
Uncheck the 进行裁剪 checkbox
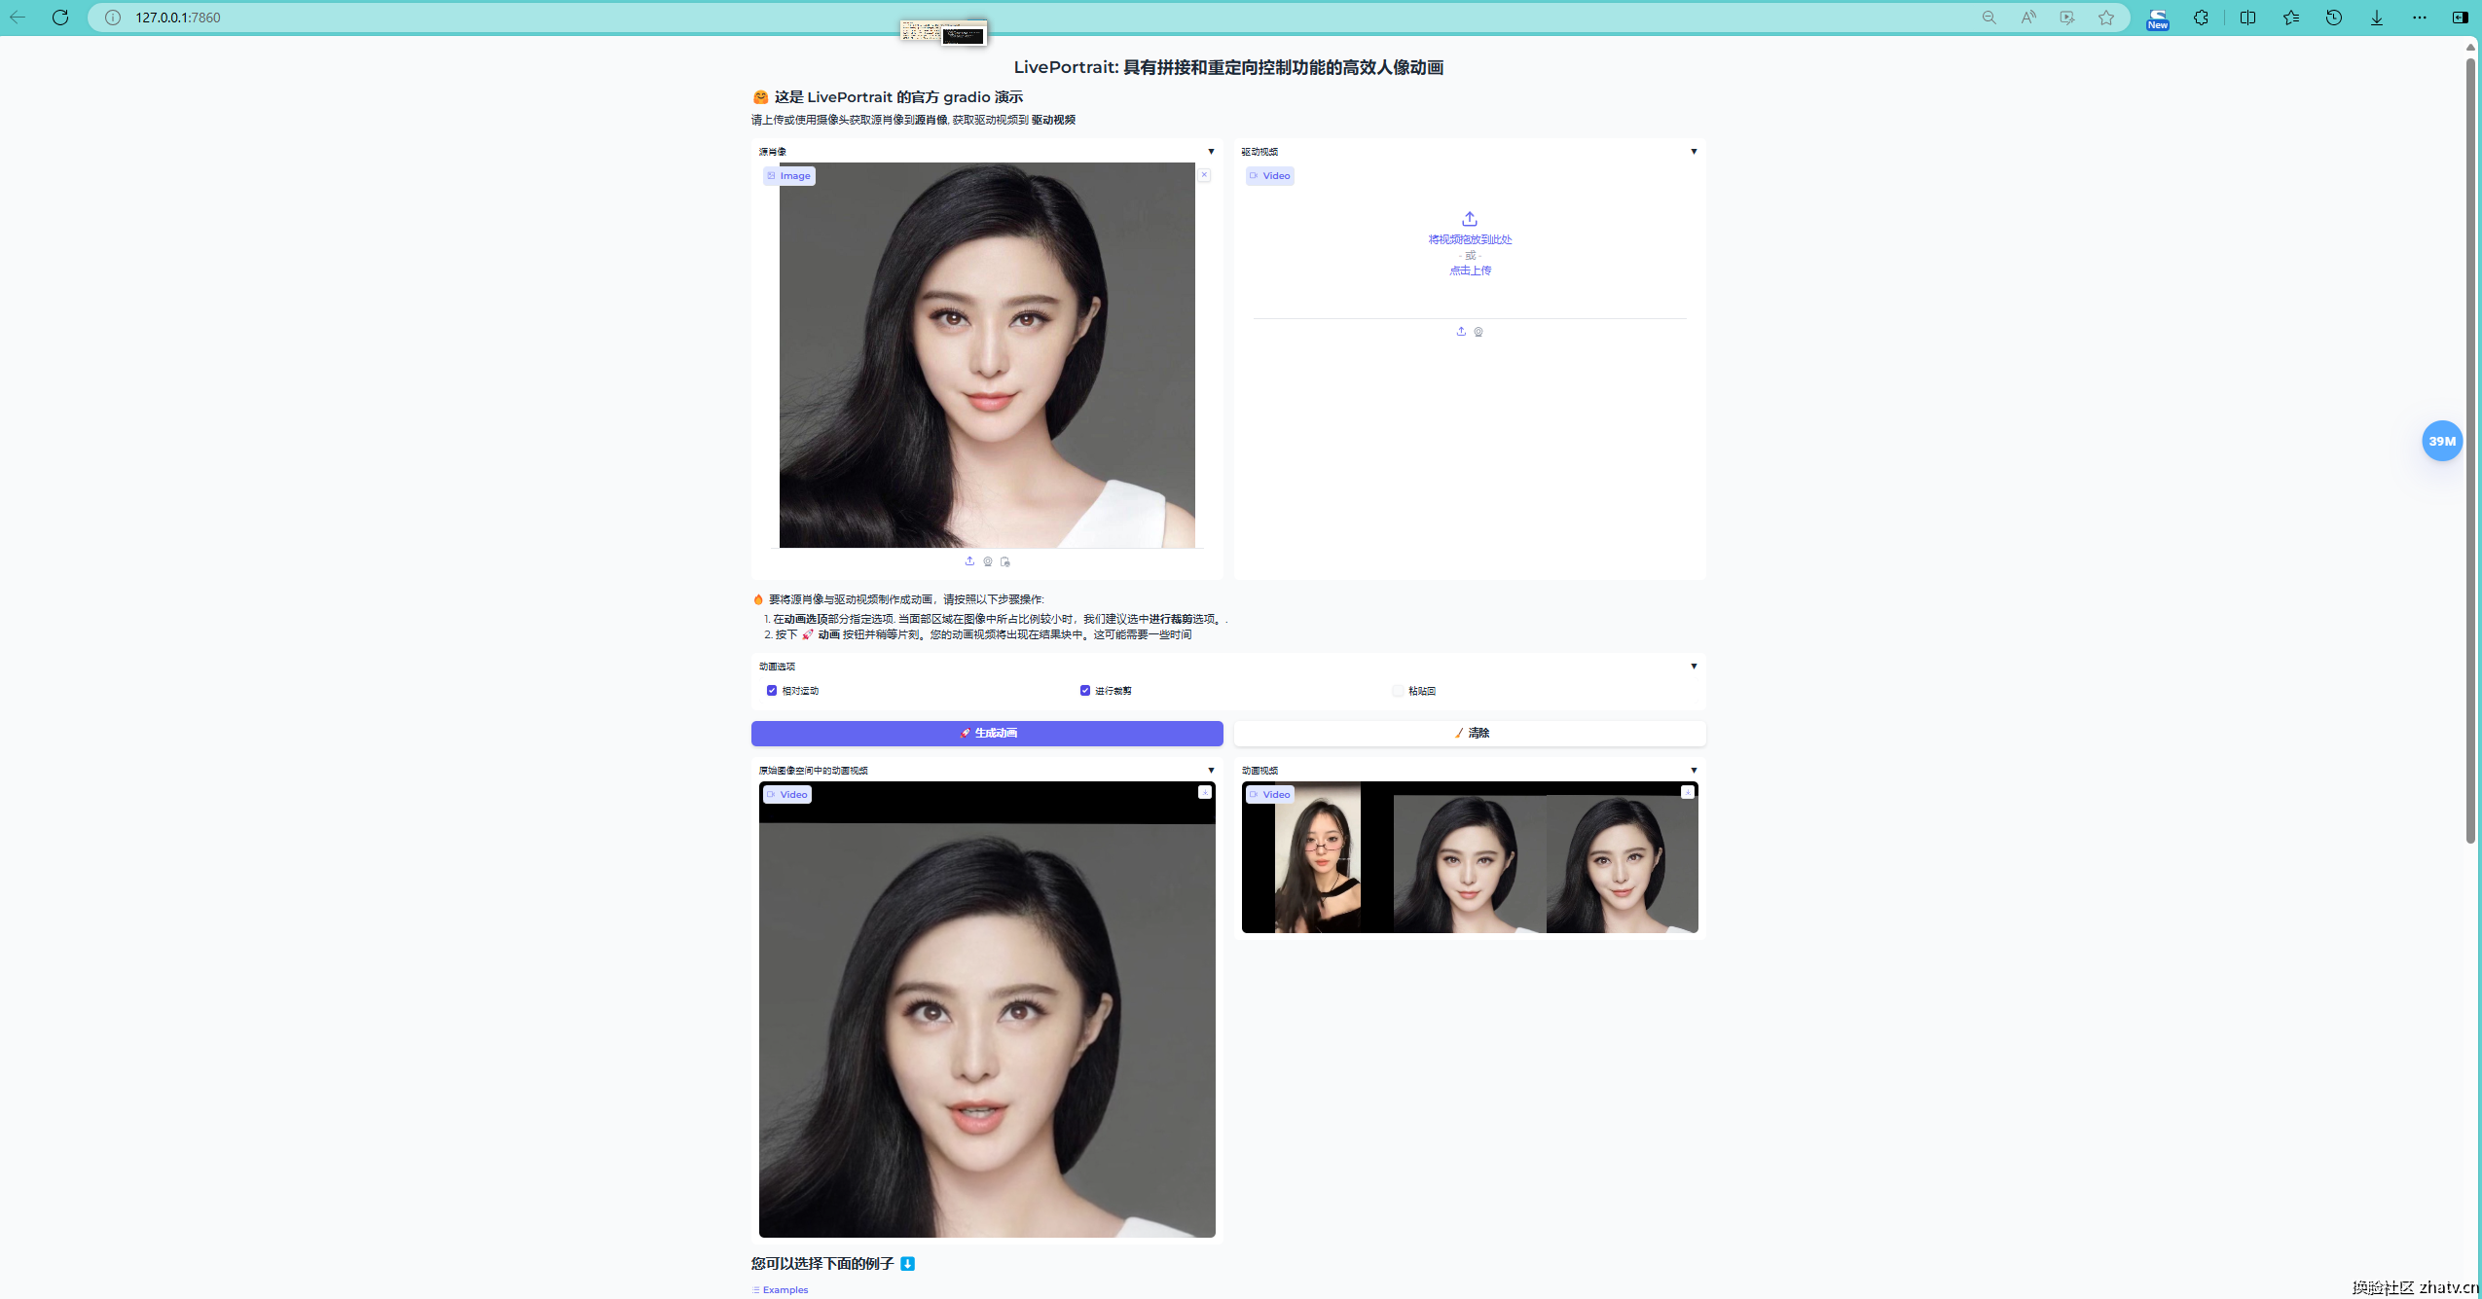click(x=1085, y=691)
